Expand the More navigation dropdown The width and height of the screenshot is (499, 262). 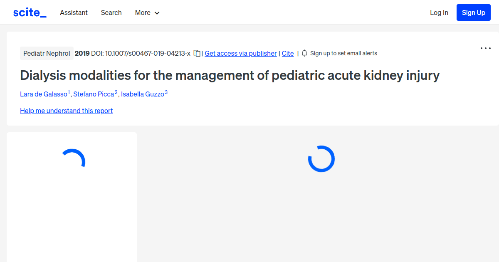click(x=147, y=12)
